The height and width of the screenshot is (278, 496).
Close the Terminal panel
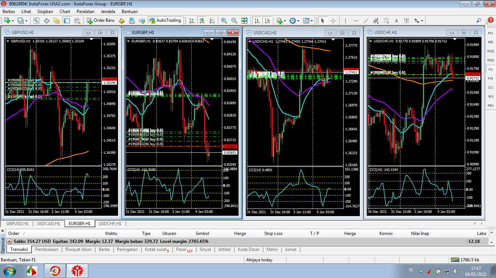click(x=3, y=231)
